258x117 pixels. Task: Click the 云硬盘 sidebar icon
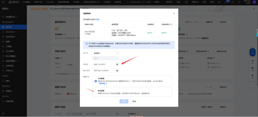[x=3, y=46]
